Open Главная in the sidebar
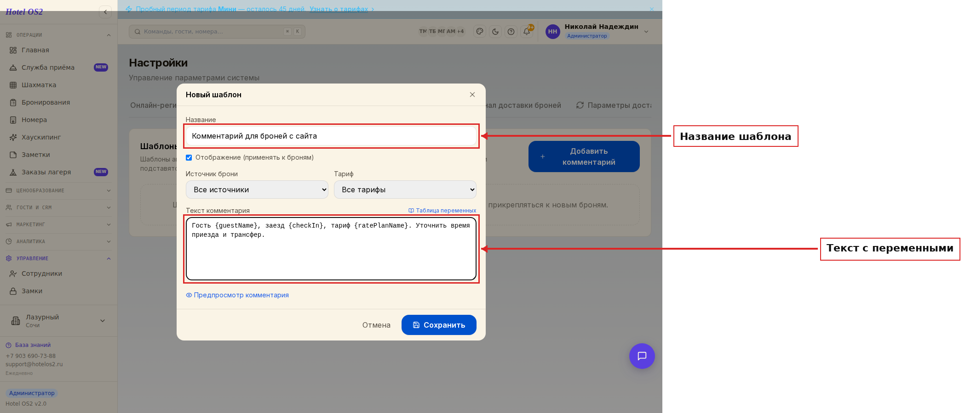 pos(58,50)
